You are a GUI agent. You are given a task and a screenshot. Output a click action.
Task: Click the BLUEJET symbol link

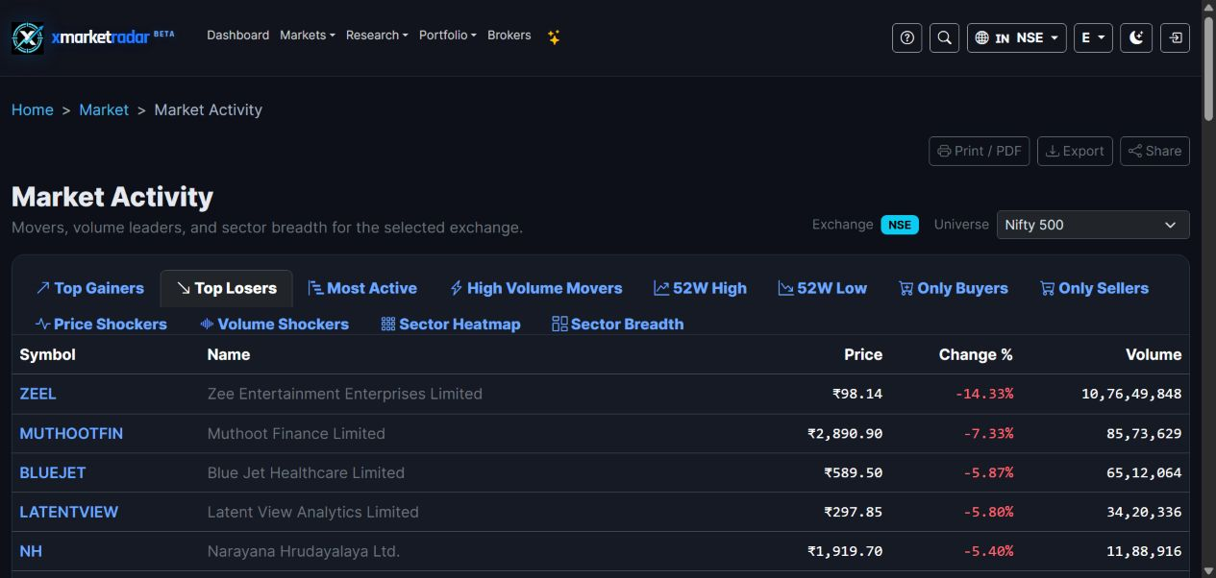tap(53, 472)
